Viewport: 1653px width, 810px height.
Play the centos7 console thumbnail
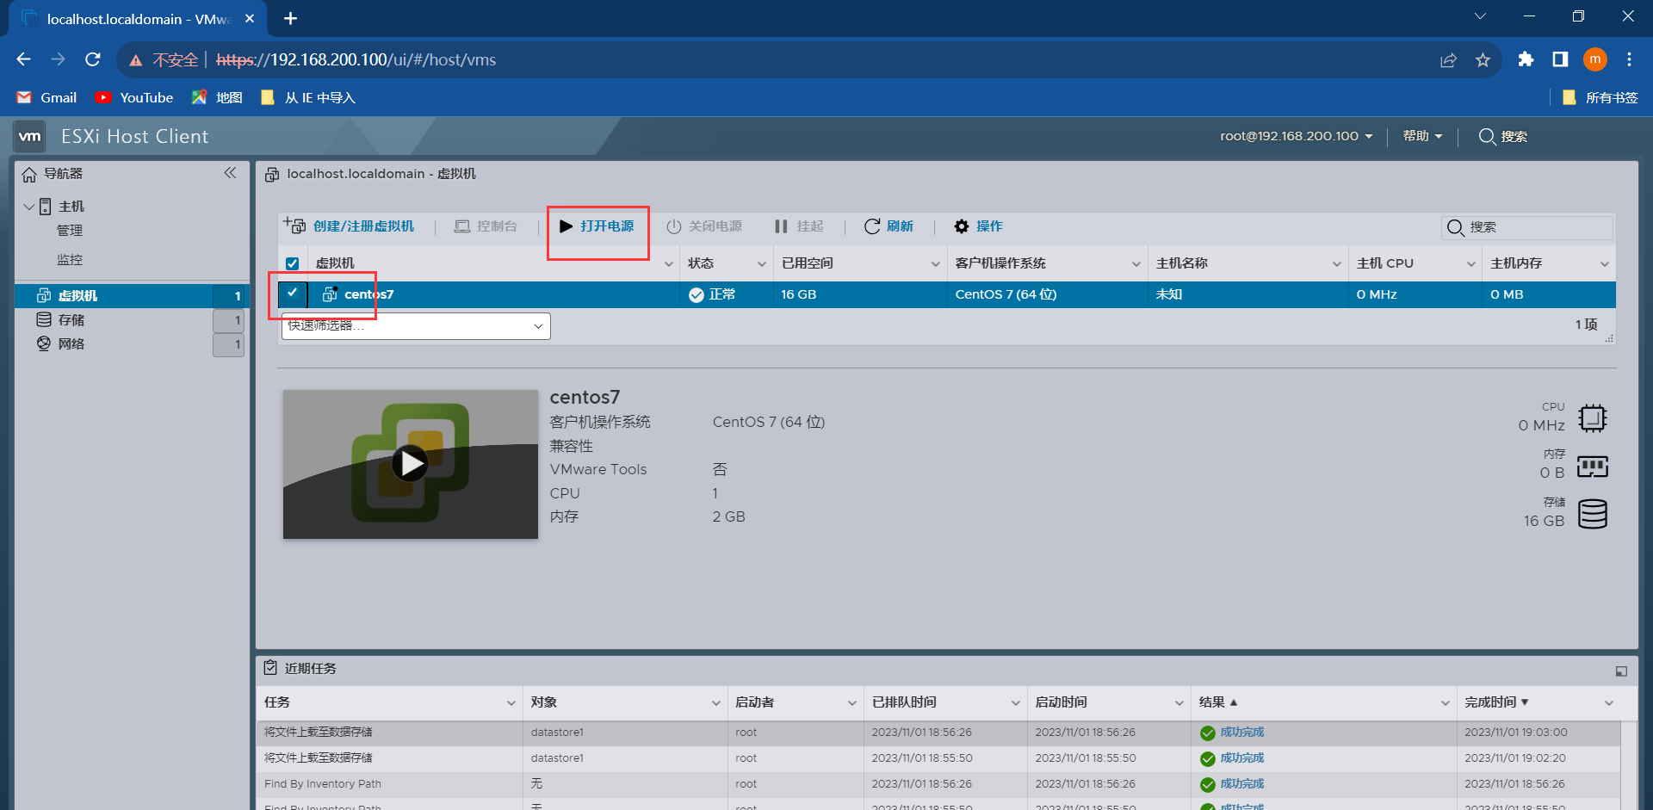coord(411,464)
